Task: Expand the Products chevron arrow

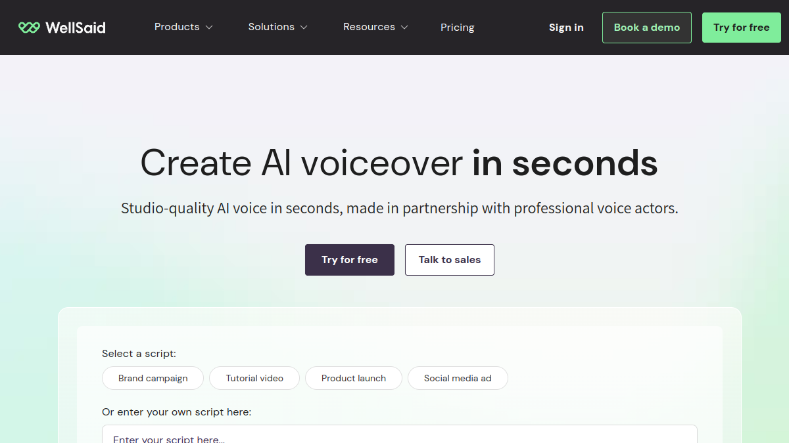Action: click(x=209, y=28)
